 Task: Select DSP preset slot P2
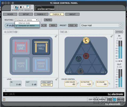119,100
